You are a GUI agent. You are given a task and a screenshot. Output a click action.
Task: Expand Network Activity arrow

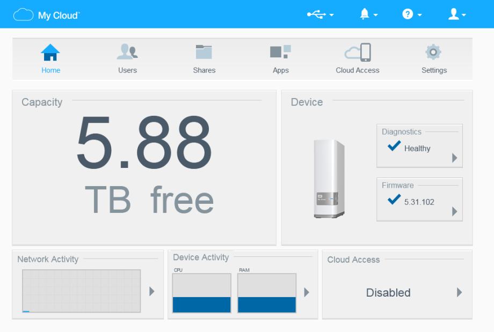[x=152, y=291]
